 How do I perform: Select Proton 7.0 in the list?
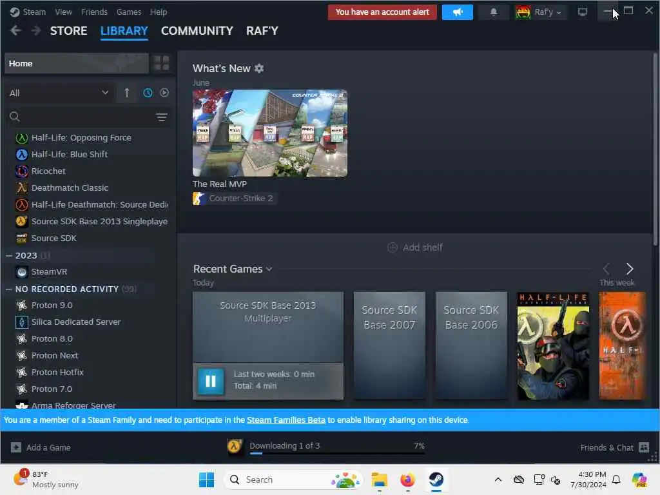click(52, 389)
